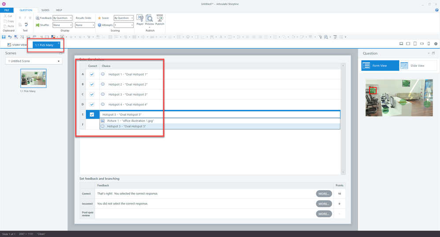Click the text box A icon in toolbar
The width and height of the screenshot is (440, 237).
pyautogui.click(x=62, y=37)
